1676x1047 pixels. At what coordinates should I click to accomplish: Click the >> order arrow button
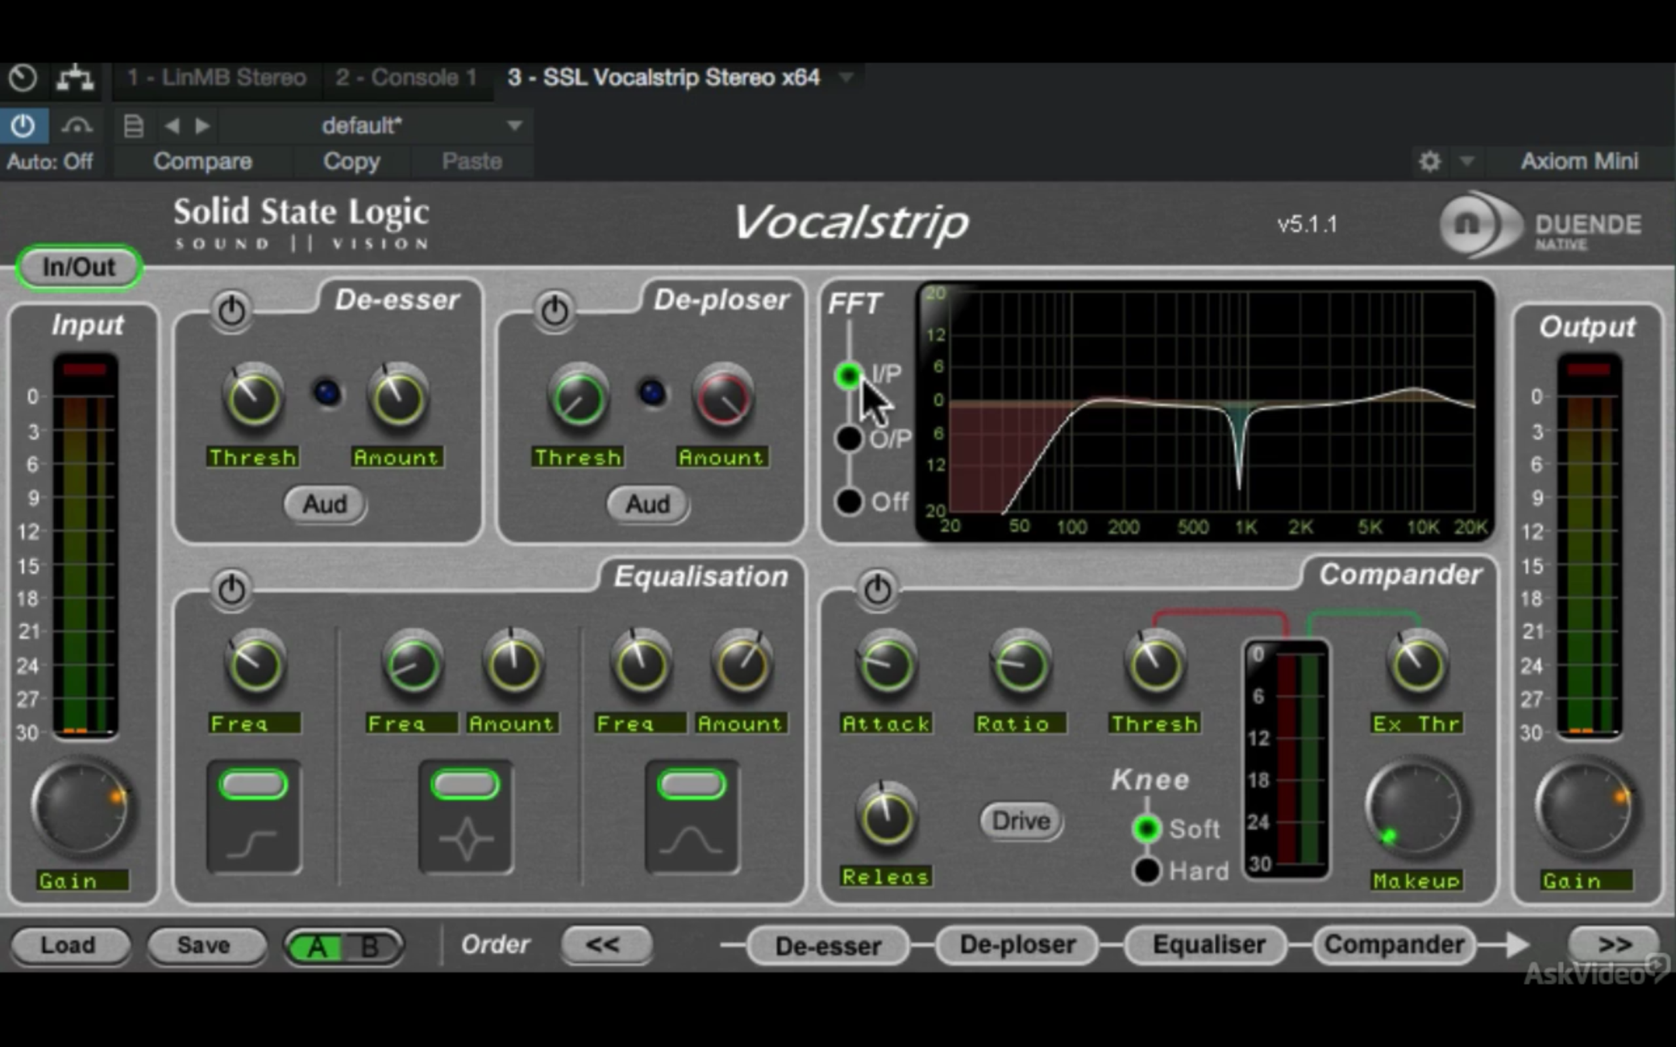[x=1614, y=944]
